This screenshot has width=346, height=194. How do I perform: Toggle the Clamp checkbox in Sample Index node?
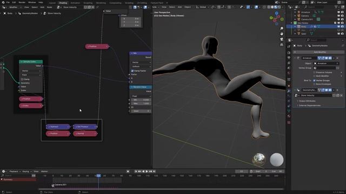pyautogui.click(x=22, y=79)
